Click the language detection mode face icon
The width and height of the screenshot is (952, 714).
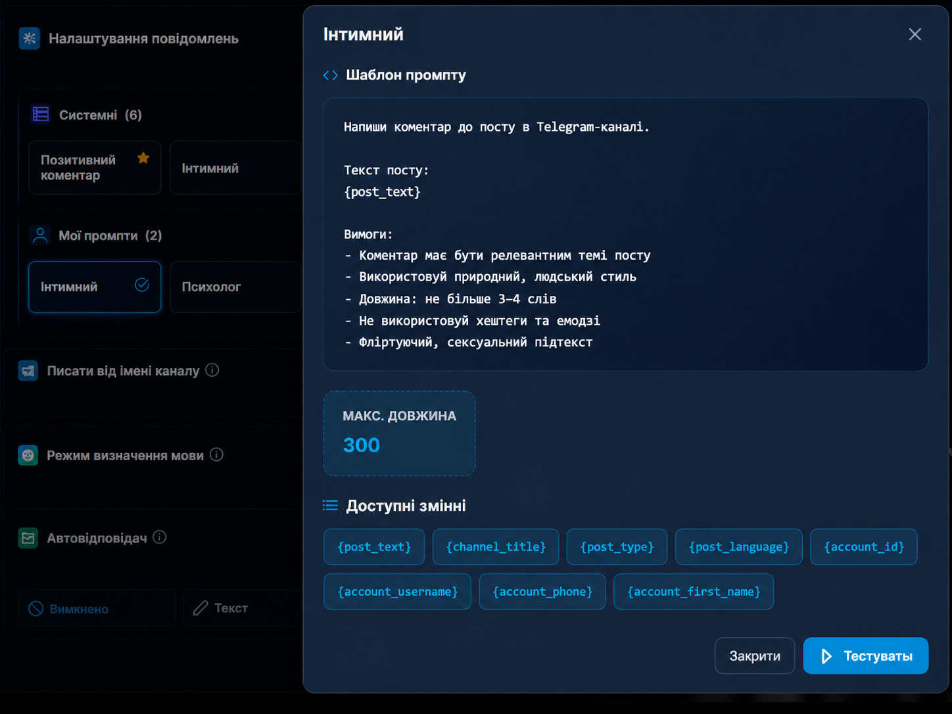28,455
